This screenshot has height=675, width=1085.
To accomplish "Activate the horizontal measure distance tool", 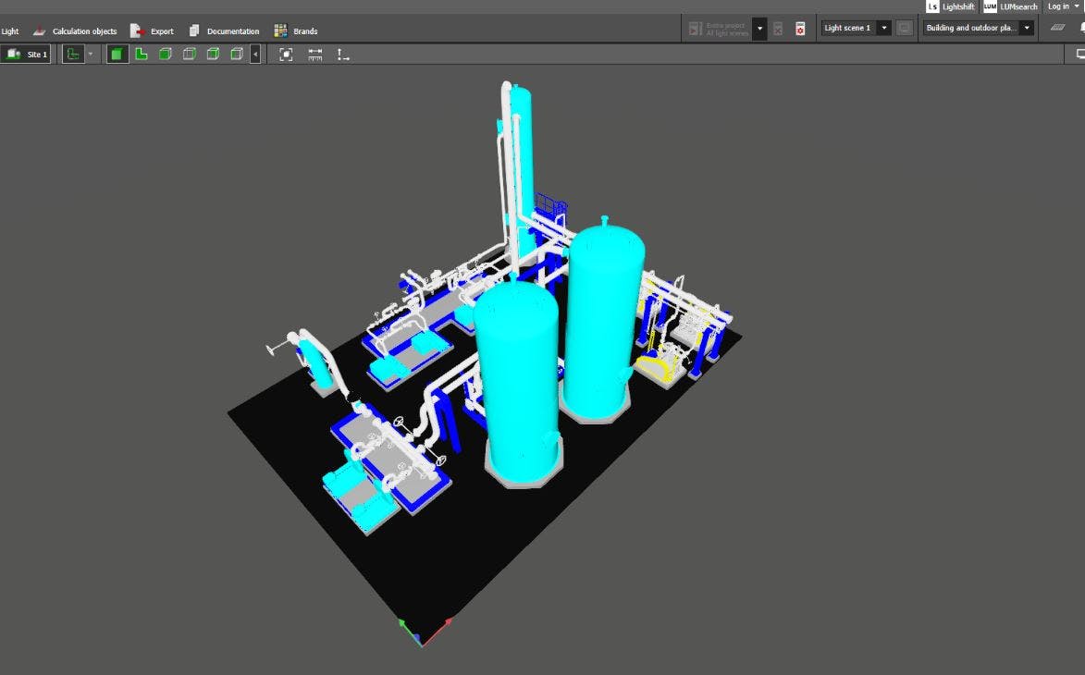I will 314,55.
